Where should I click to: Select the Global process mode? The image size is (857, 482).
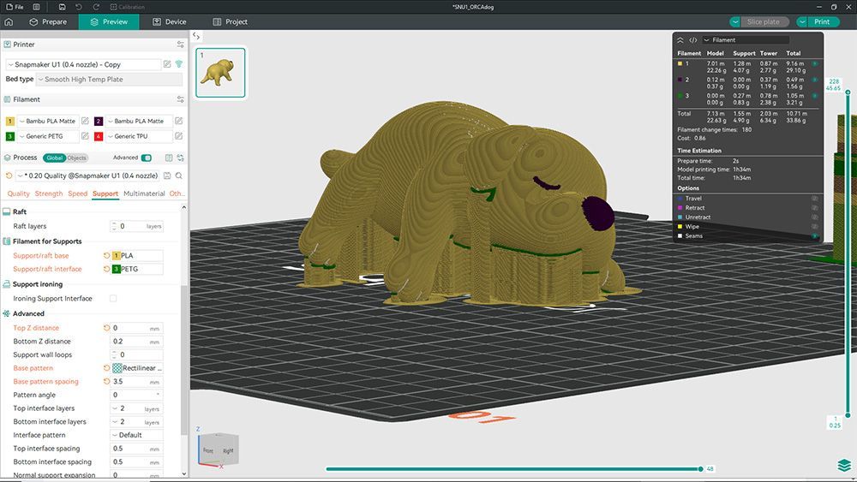[x=54, y=158]
